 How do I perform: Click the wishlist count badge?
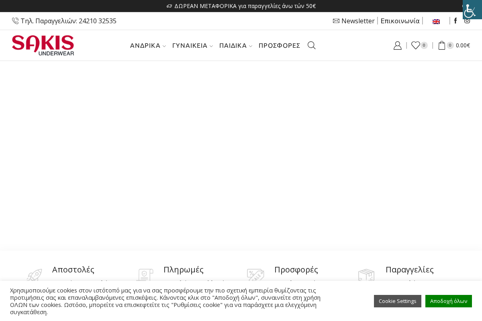click(424, 45)
